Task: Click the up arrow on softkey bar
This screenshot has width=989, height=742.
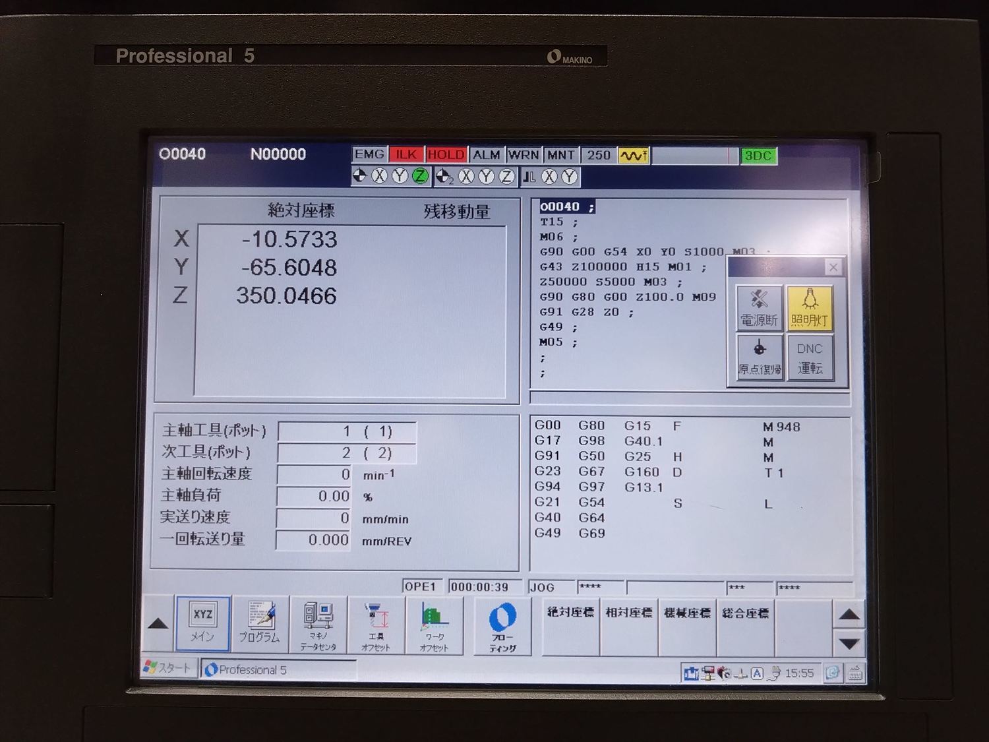Action: pos(849,615)
